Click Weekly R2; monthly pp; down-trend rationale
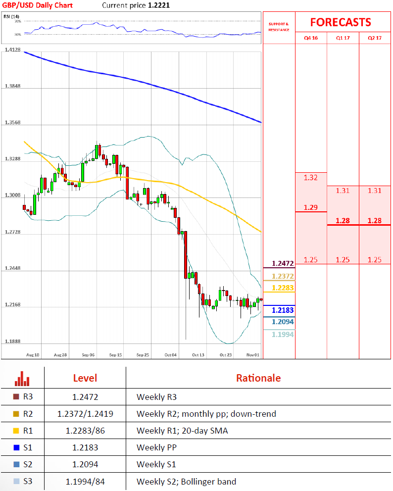The image size is (393, 491). click(206, 414)
